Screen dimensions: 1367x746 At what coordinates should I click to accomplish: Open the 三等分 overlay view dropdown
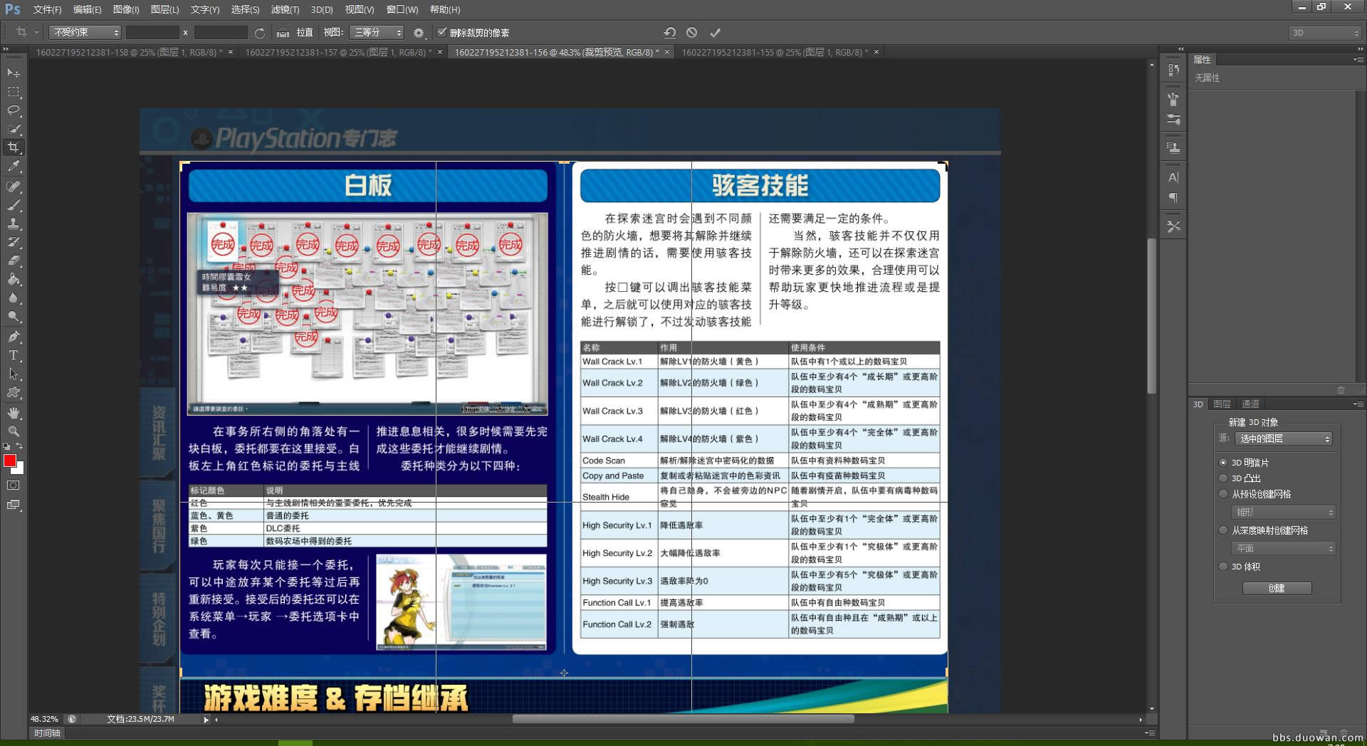point(377,33)
